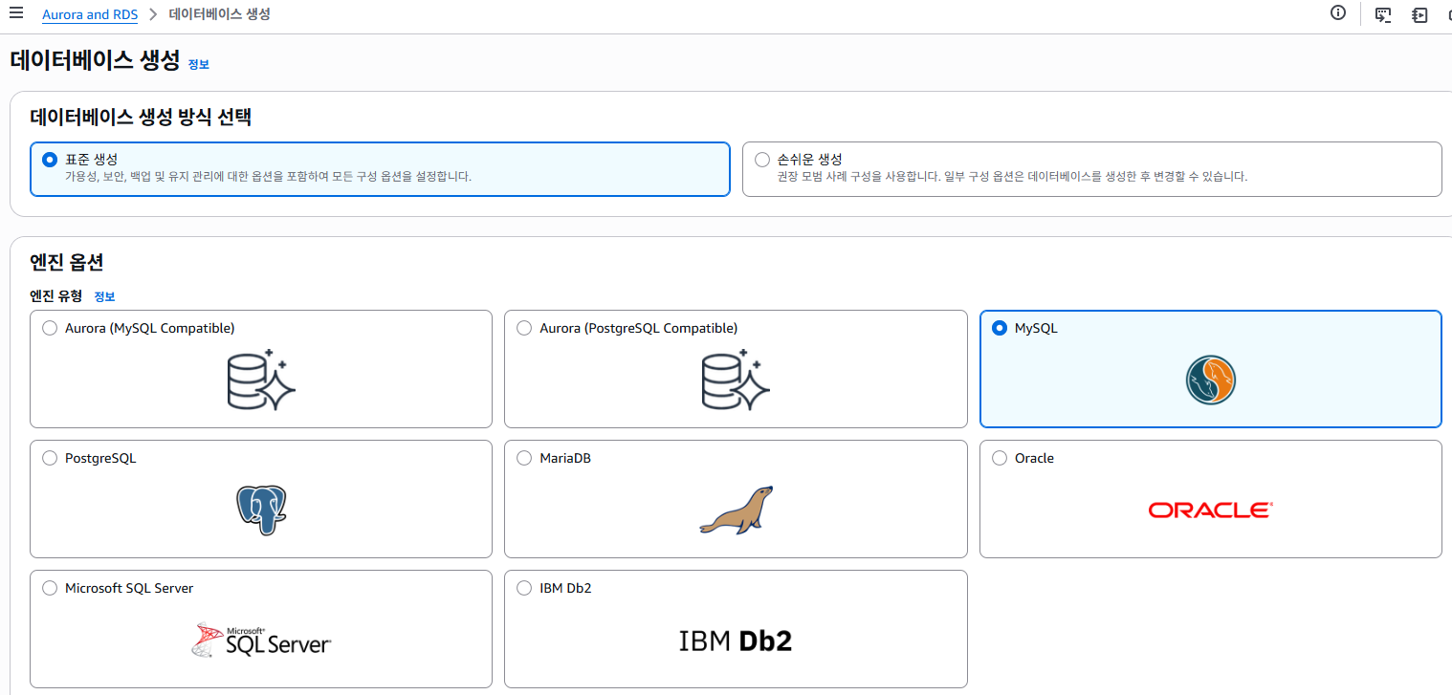This screenshot has width=1452, height=695.
Task: Click the 표준 생성 description text
Action: click(268, 177)
